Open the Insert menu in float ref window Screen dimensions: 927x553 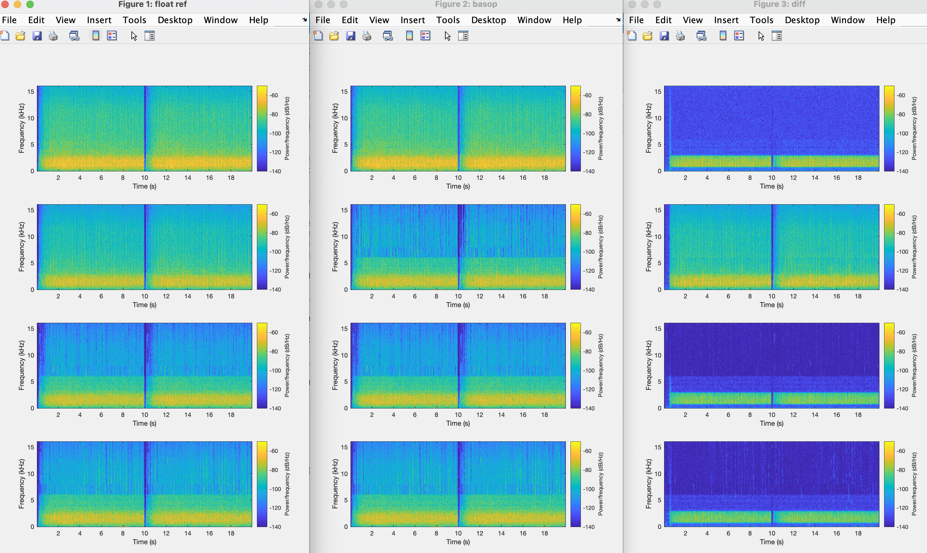pyautogui.click(x=99, y=20)
